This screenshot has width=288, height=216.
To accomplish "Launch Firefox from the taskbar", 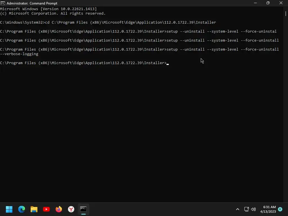I will [59, 209].
